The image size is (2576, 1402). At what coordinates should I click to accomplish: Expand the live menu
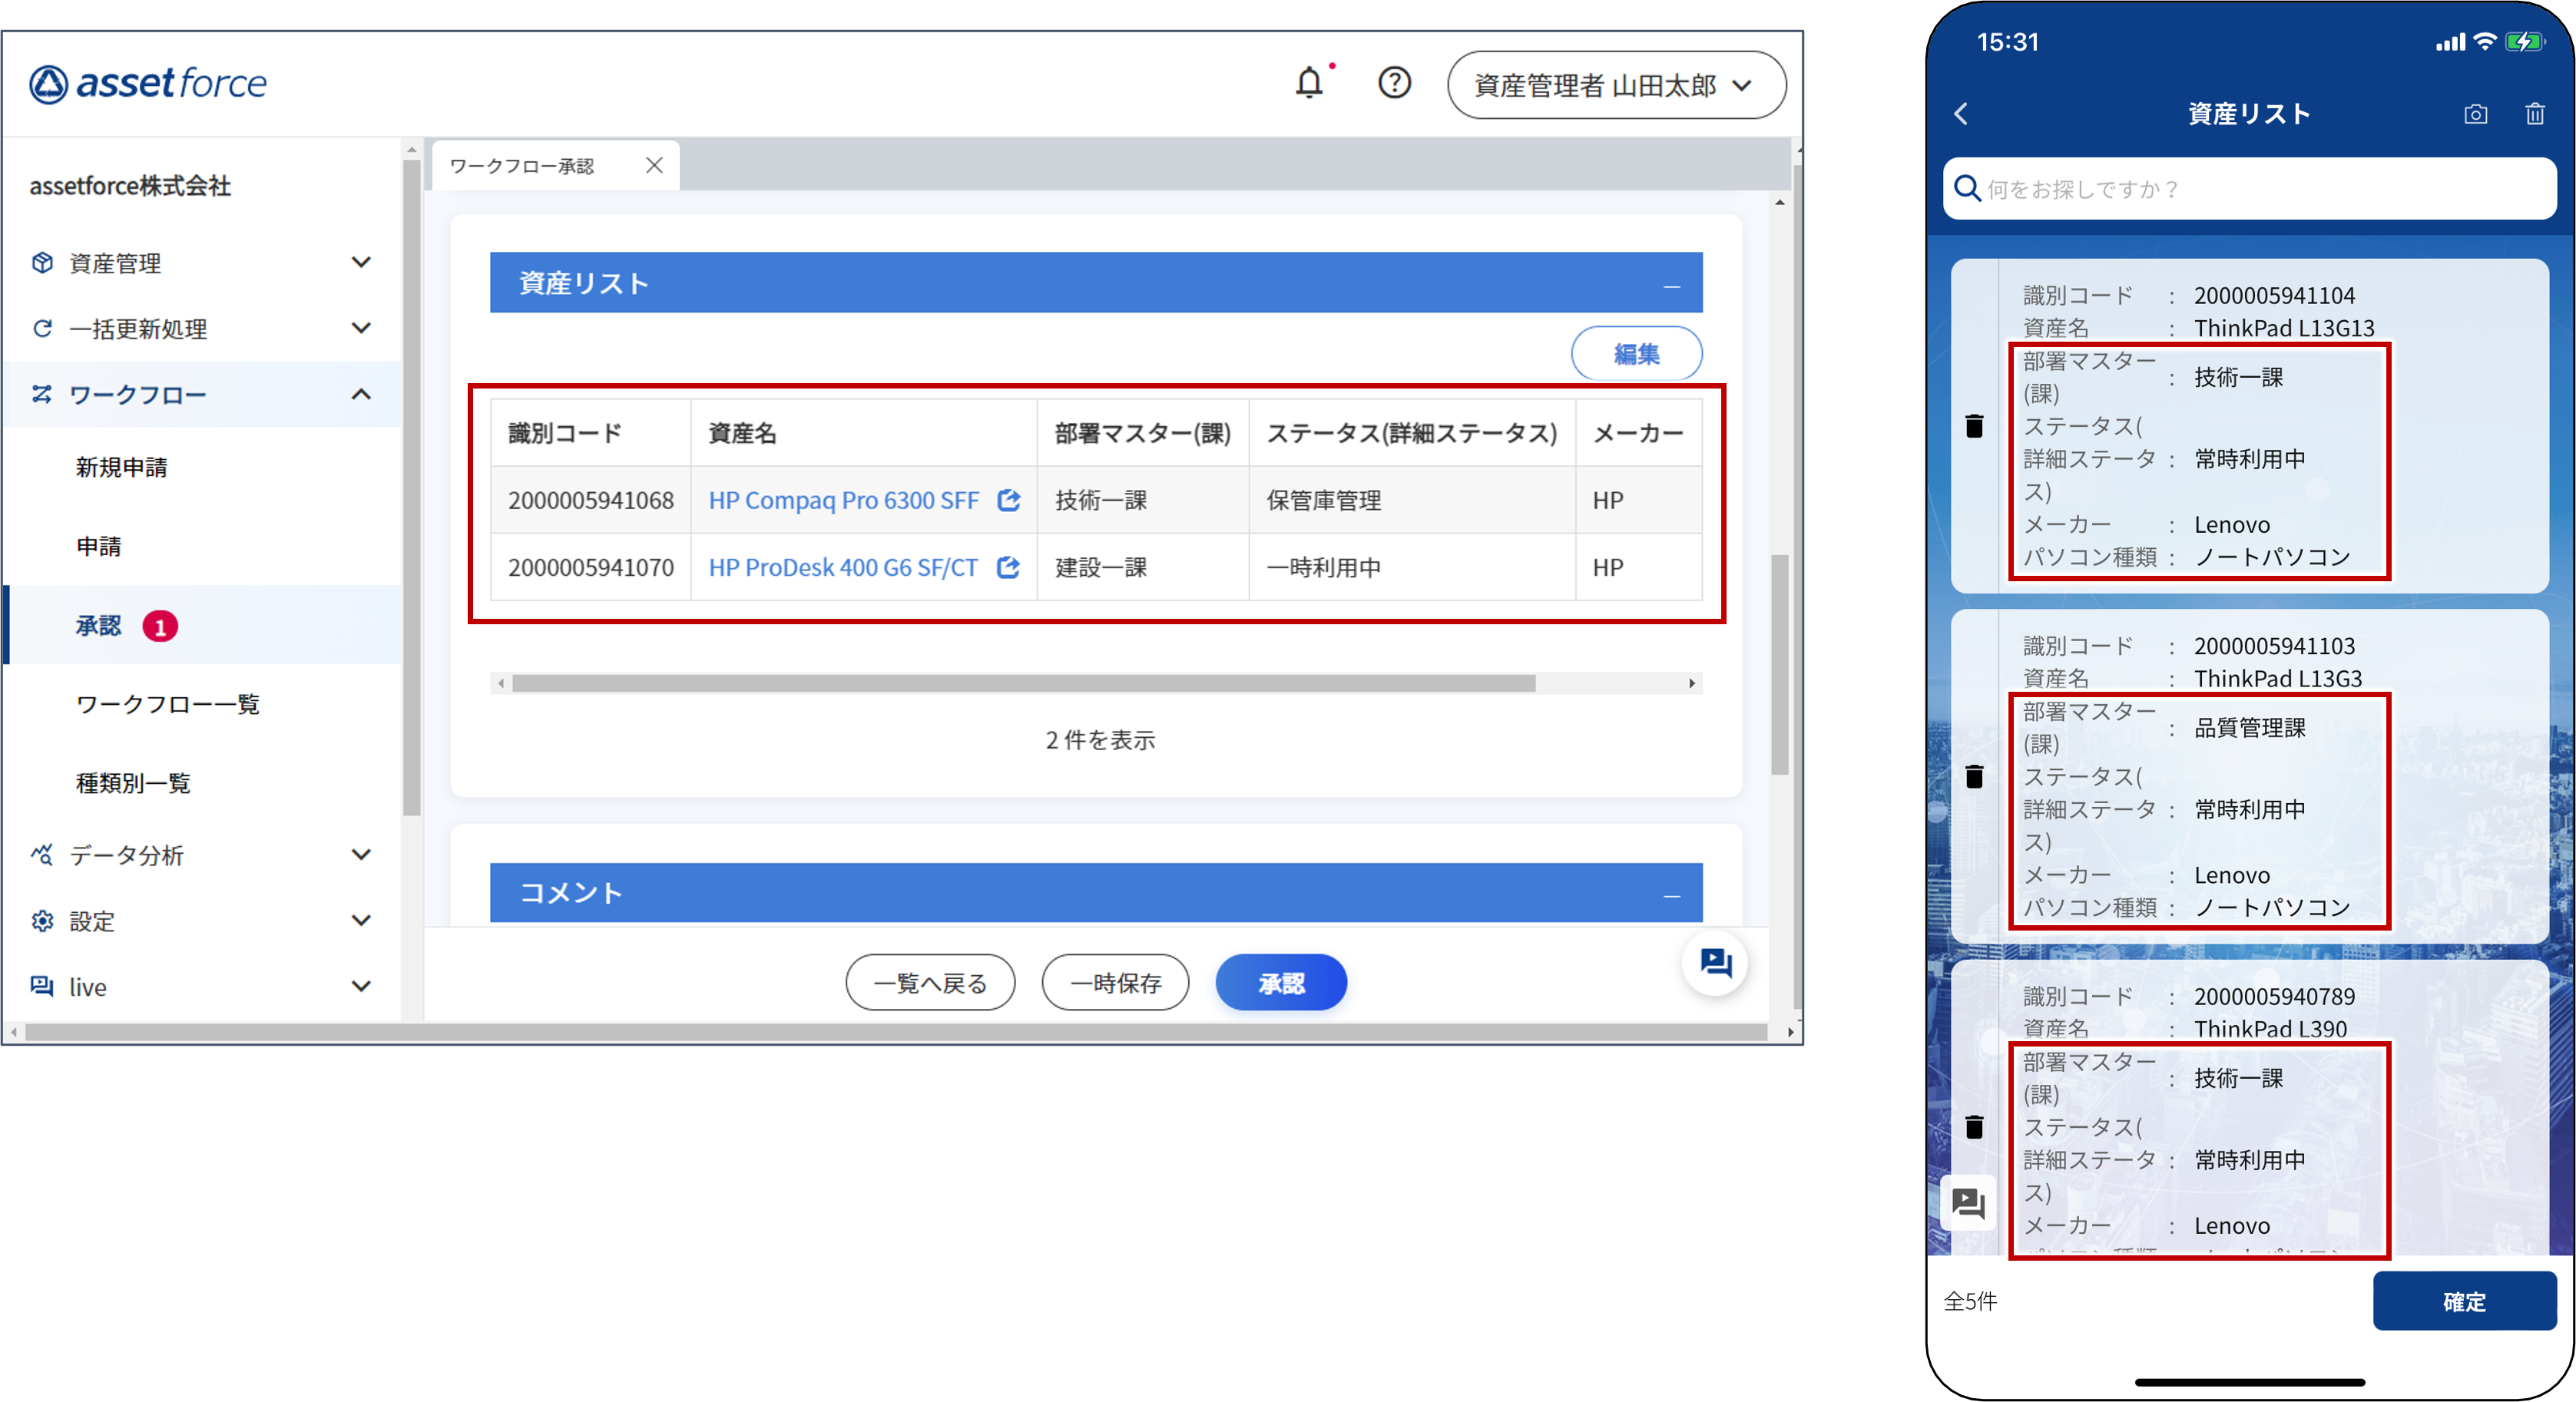point(361,987)
